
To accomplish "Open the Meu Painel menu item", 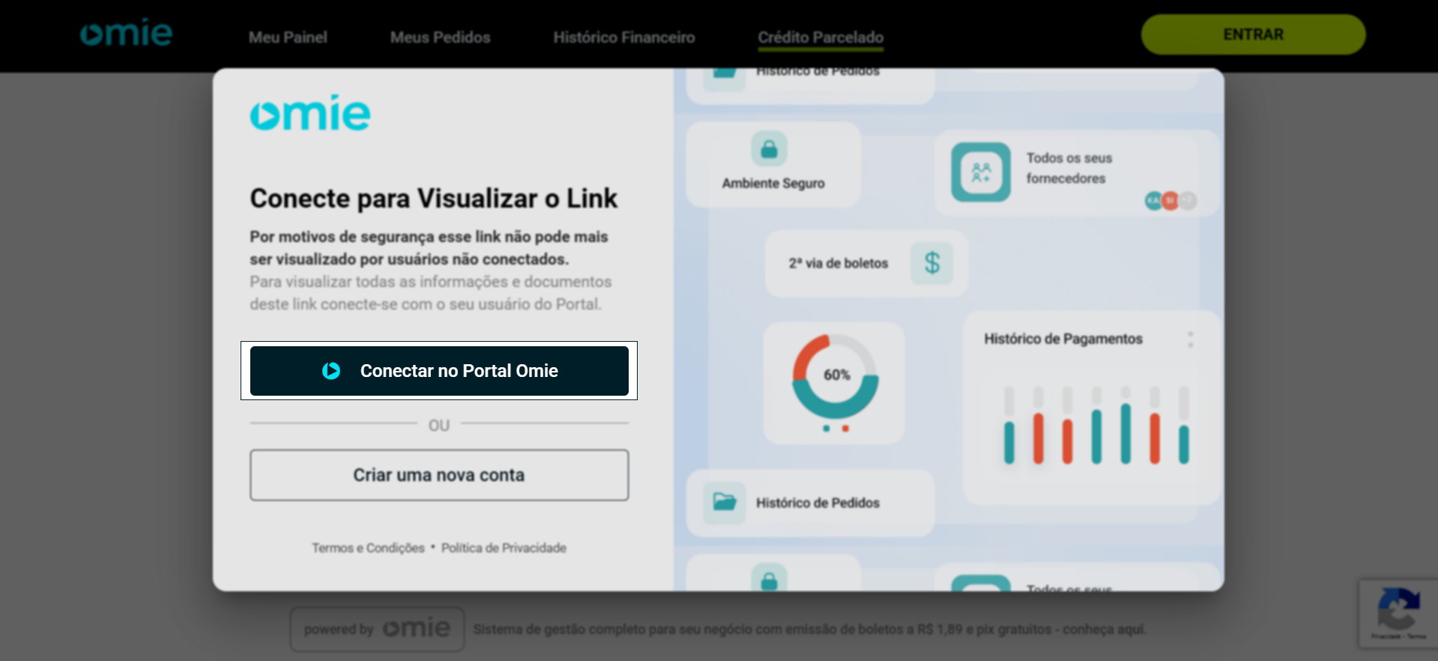I will click(288, 37).
